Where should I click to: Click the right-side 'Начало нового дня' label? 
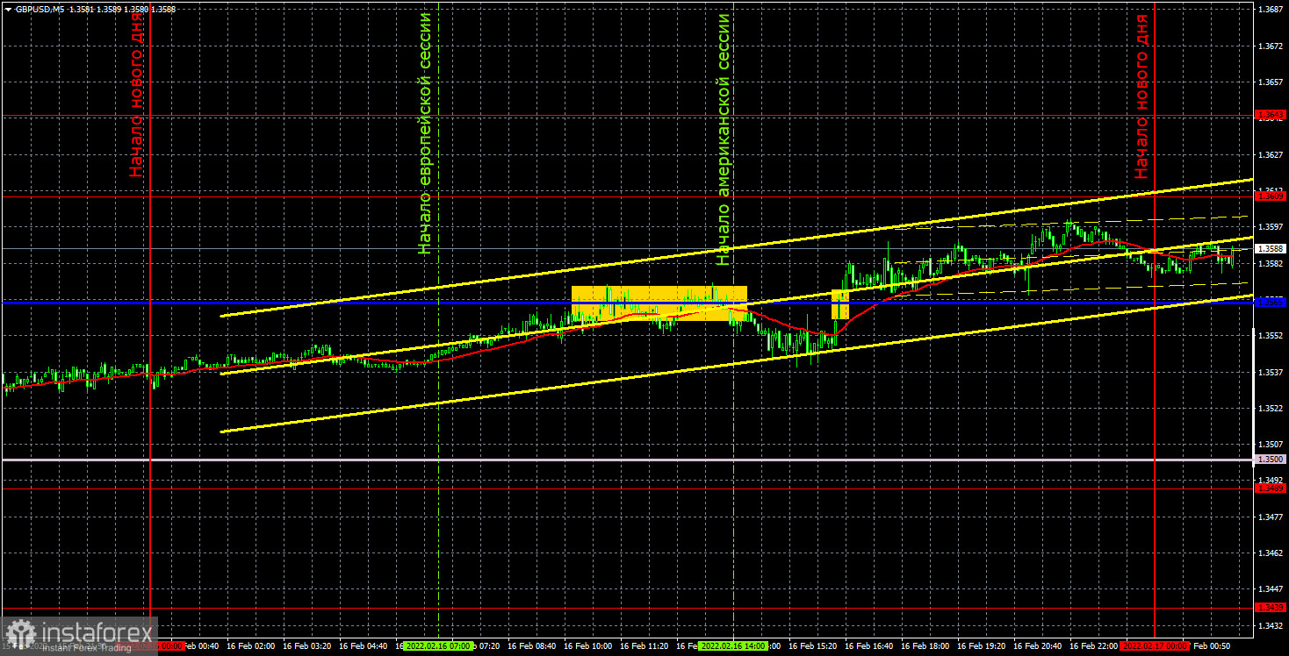coord(1141,96)
